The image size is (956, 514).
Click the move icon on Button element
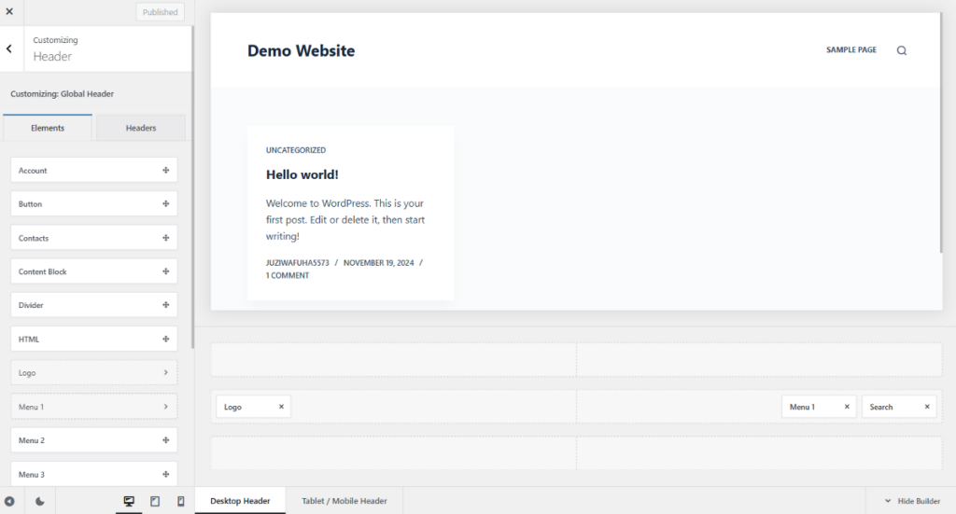pyautogui.click(x=166, y=204)
